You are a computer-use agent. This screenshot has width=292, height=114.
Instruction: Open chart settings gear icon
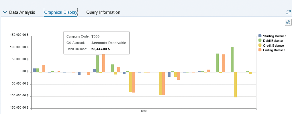tap(288, 22)
